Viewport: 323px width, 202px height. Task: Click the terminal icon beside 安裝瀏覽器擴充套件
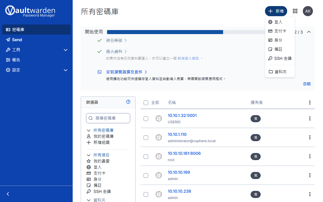tap(100, 72)
